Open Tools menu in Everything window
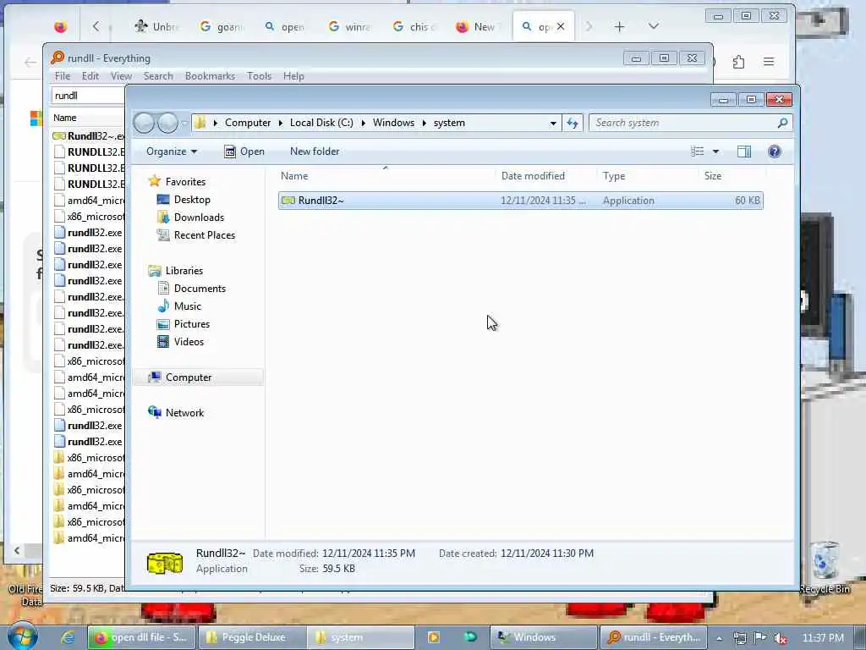Screen dimensions: 866x650 tap(259, 76)
